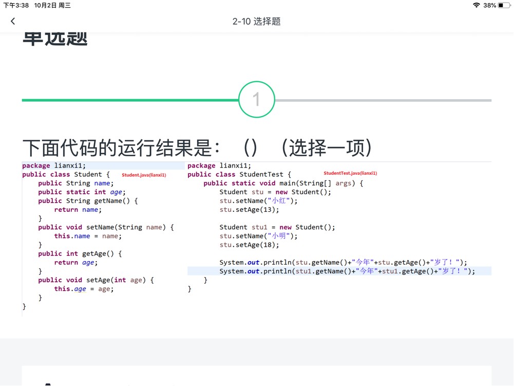This screenshot has width=514, height=386.
Task: Tap the Wi-Fi status icon
Action: coord(477,5)
